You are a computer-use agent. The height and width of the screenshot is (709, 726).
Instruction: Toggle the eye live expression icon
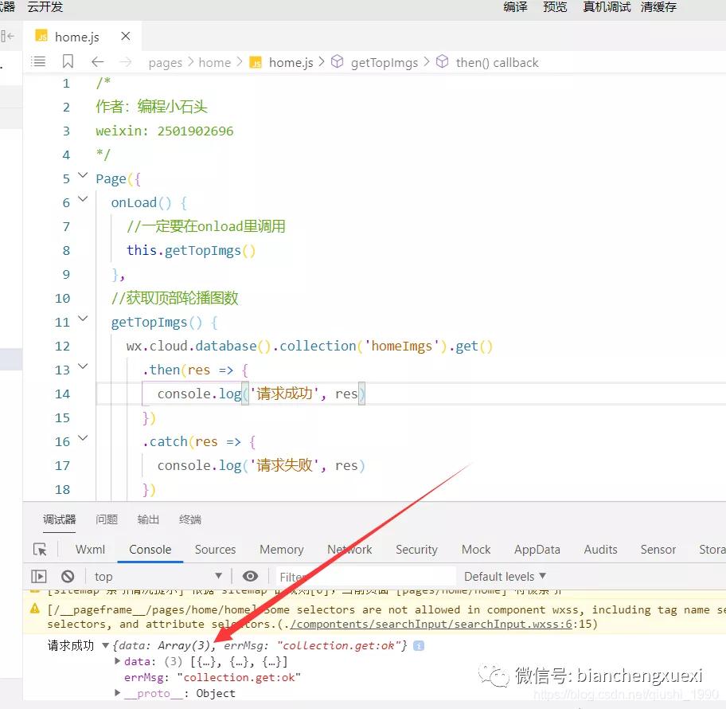point(251,576)
